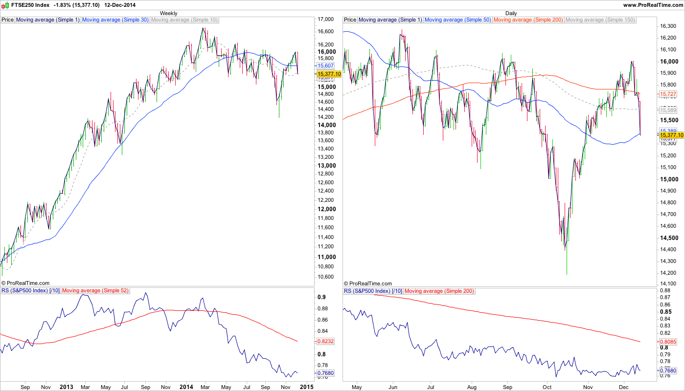Image resolution: width=685 pixels, height=391 pixels.
Task: Click Moving average (Simple 150) legend in Daily chart
Action: [x=600, y=20]
